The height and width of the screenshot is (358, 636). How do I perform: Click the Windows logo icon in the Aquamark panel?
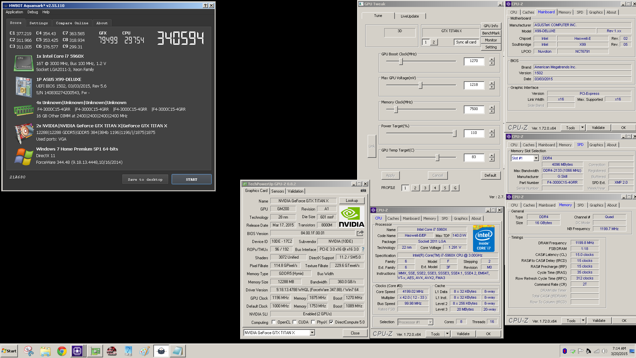click(x=24, y=156)
